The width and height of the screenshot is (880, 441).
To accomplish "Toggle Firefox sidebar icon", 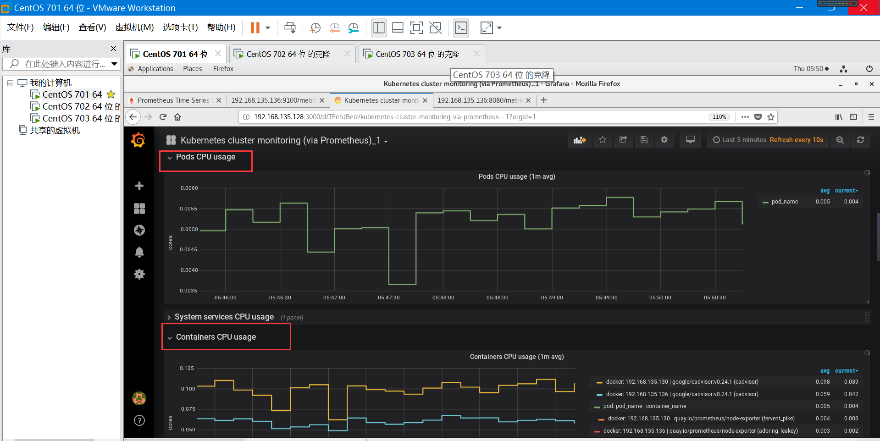I will 853,117.
